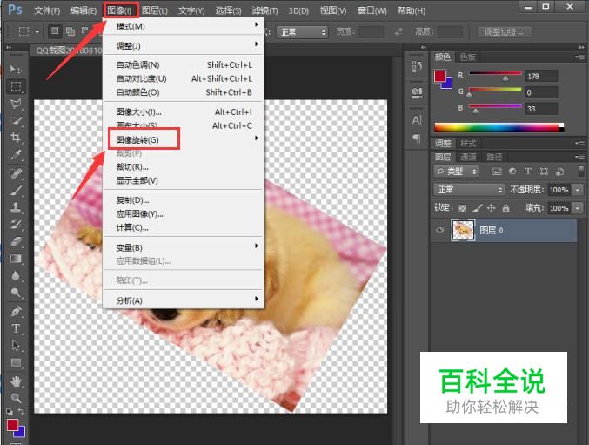The width and height of the screenshot is (589, 445).
Task: Switch layer filtering on or off
Action: coord(581,172)
